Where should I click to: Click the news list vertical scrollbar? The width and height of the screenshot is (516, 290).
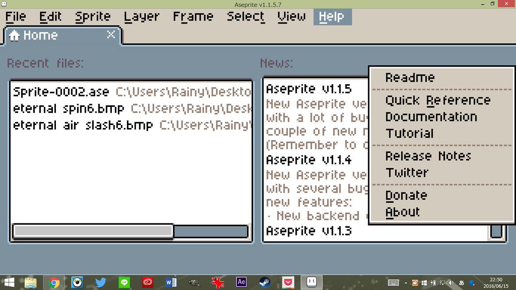496,231
